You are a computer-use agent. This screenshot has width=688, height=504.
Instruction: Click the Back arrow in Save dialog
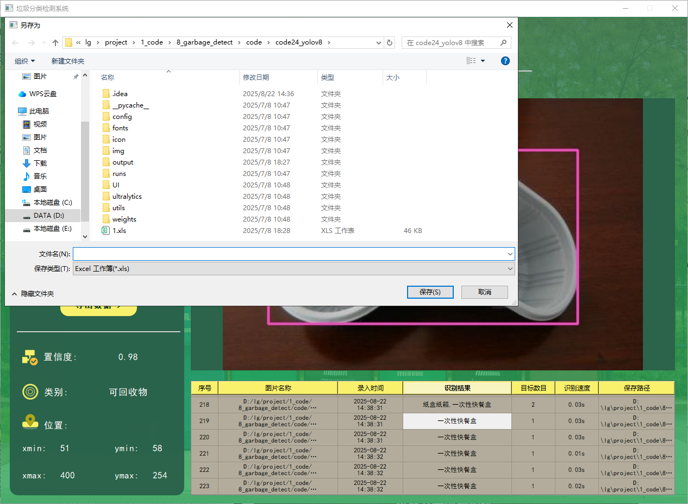pos(15,42)
